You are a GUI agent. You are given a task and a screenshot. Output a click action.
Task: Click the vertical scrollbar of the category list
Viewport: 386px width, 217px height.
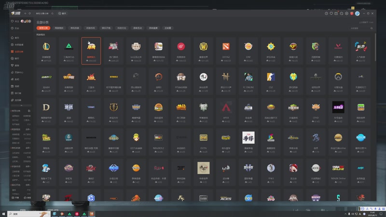[x=375, y=47]
